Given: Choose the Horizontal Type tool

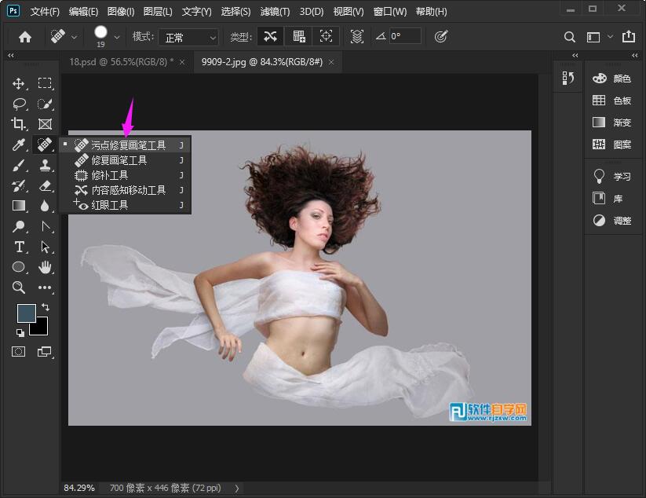Looking at the screenshot, I should [19, 247].
